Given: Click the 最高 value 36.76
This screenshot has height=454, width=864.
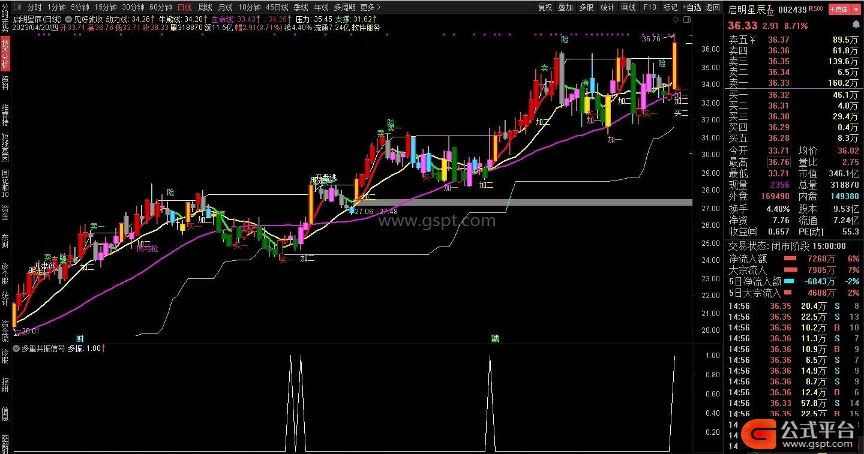Looking at the screenshot, I should click(x=779, y=162).
